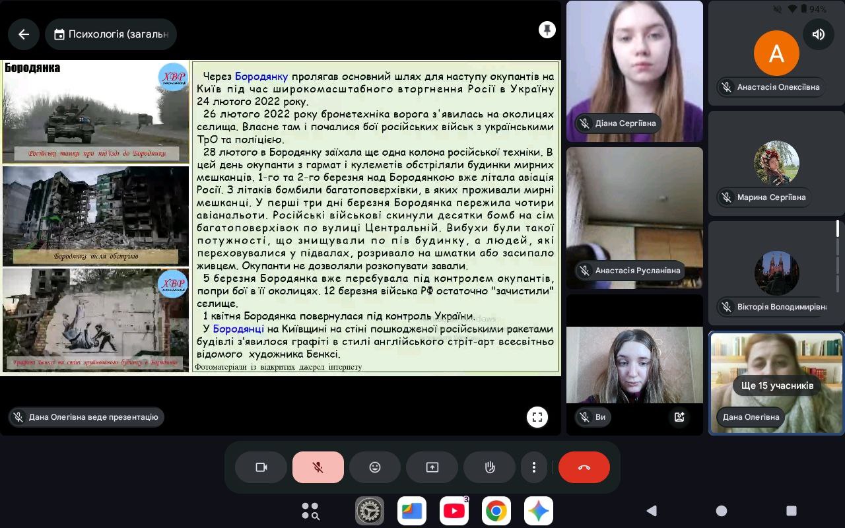The image size is (845, 528).
Task: Click the destroyed buildings photo on slide
Action: [96, 216]
